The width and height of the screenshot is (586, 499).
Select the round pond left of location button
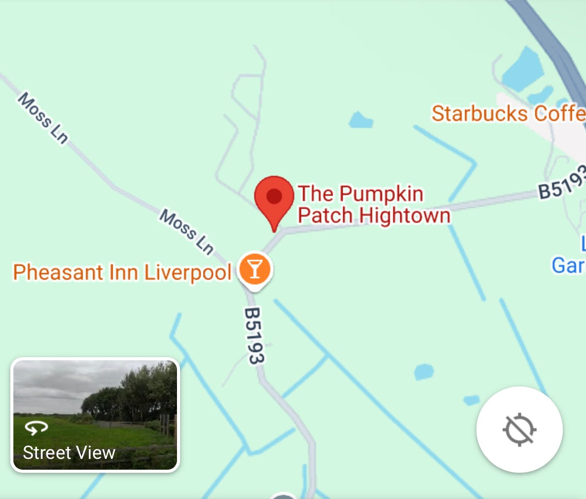[424, 372]
